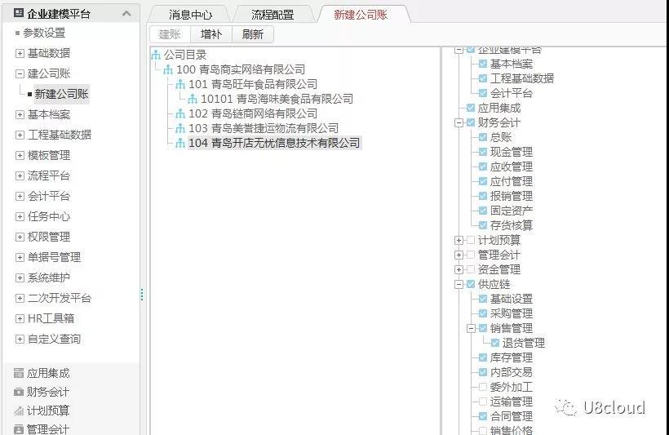
Task: Check the 资金管理 module checkbox
Action: tap(471, 269)
